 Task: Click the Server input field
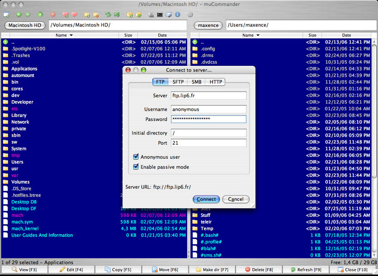click(x=208, y=95)
